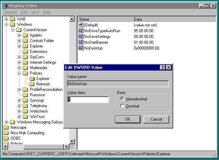The image size is (219, 160).
Task: Click the Multimedia folder icon
Action: coord(25,68)
